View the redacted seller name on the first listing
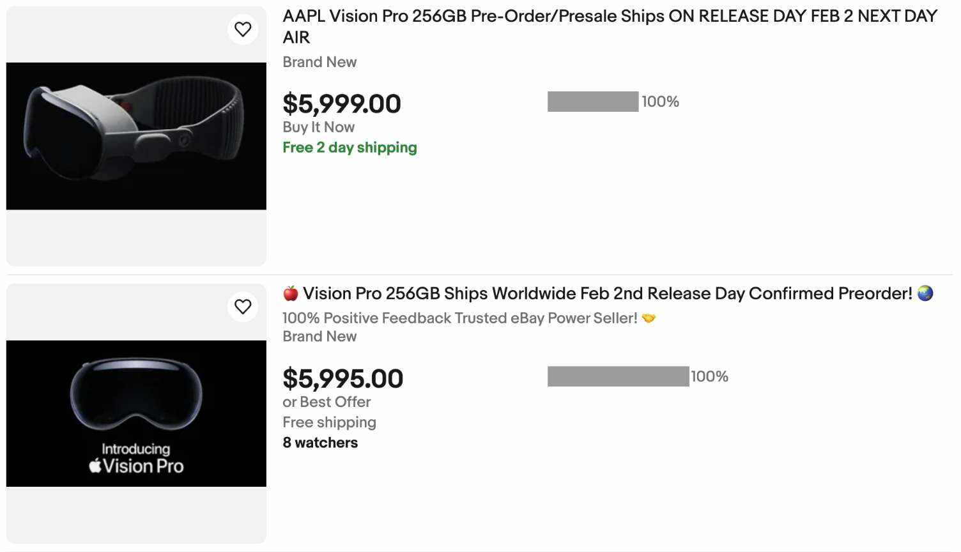The width and height of the screenshot is (961, 552). click(592, 102)
